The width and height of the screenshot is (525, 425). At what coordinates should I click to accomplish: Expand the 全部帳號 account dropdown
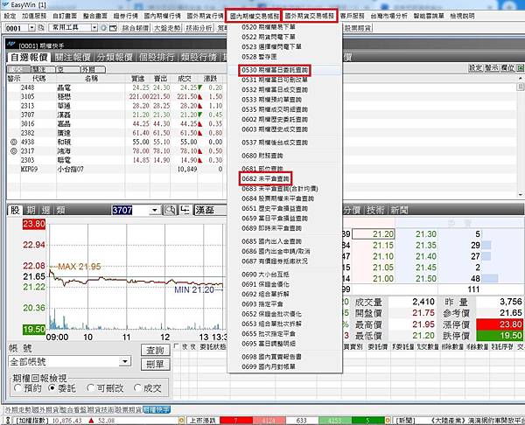coord(125,361)
